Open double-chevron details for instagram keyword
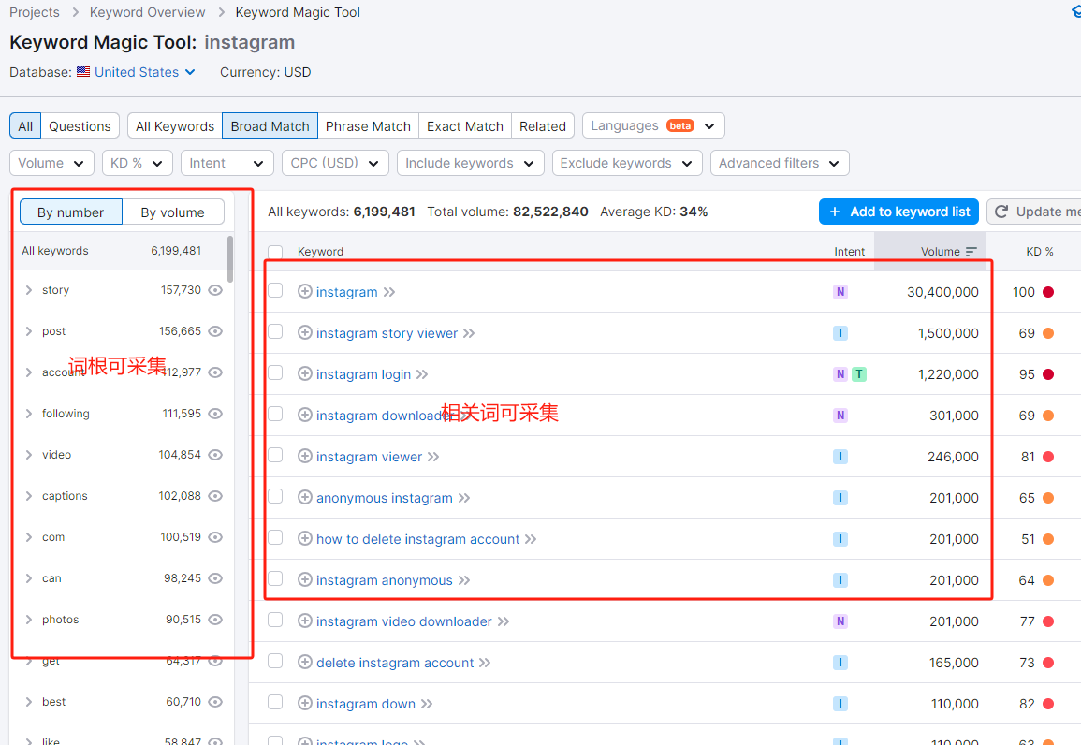 coord(389,292)
